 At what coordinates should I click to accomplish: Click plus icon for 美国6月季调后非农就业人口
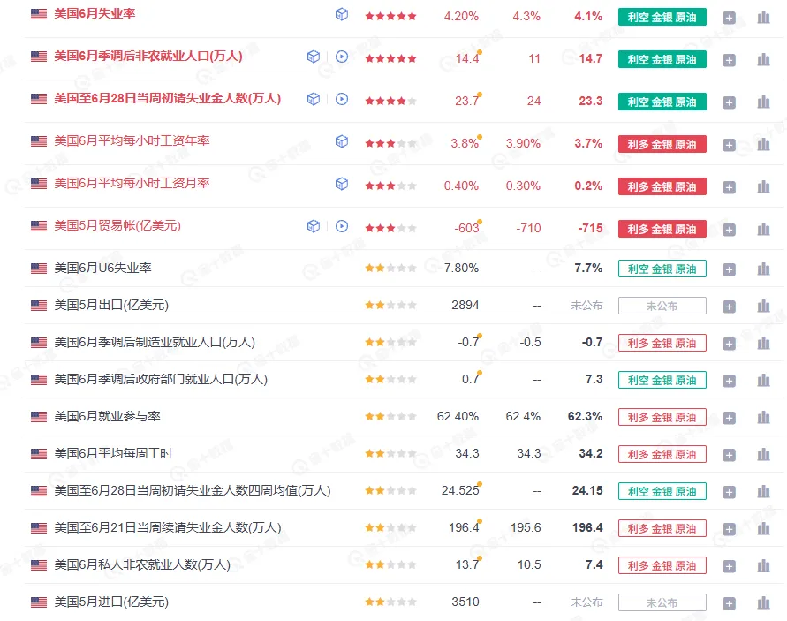point(729,60)
